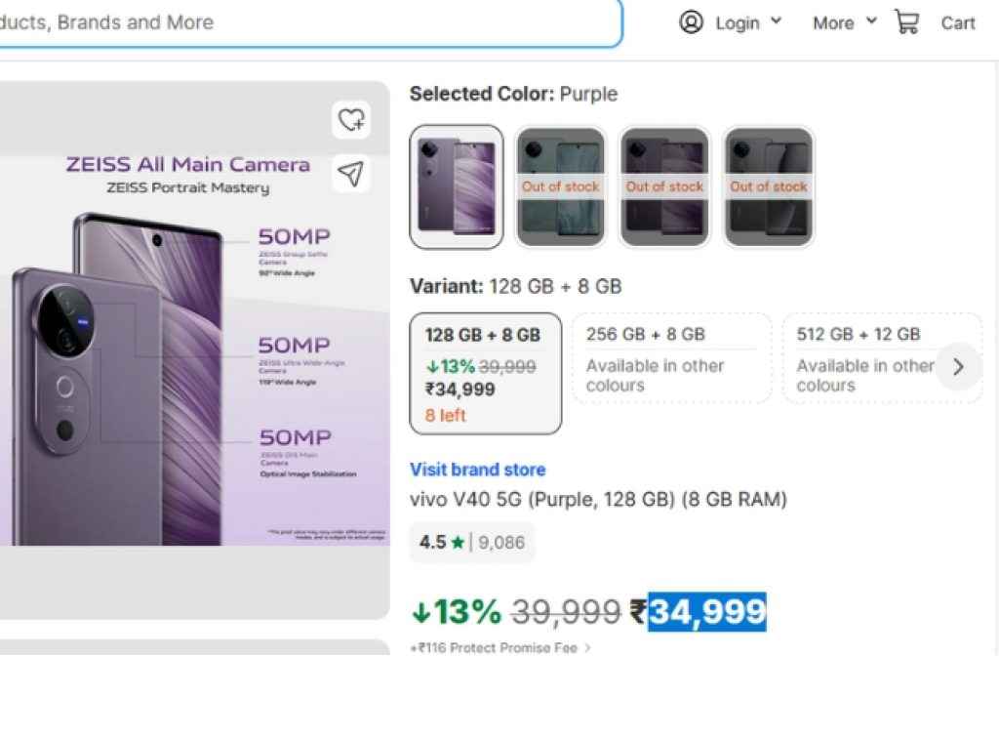This screenshot has width=999, height=738.
Task: Click the green rating star
Action: 458,542
